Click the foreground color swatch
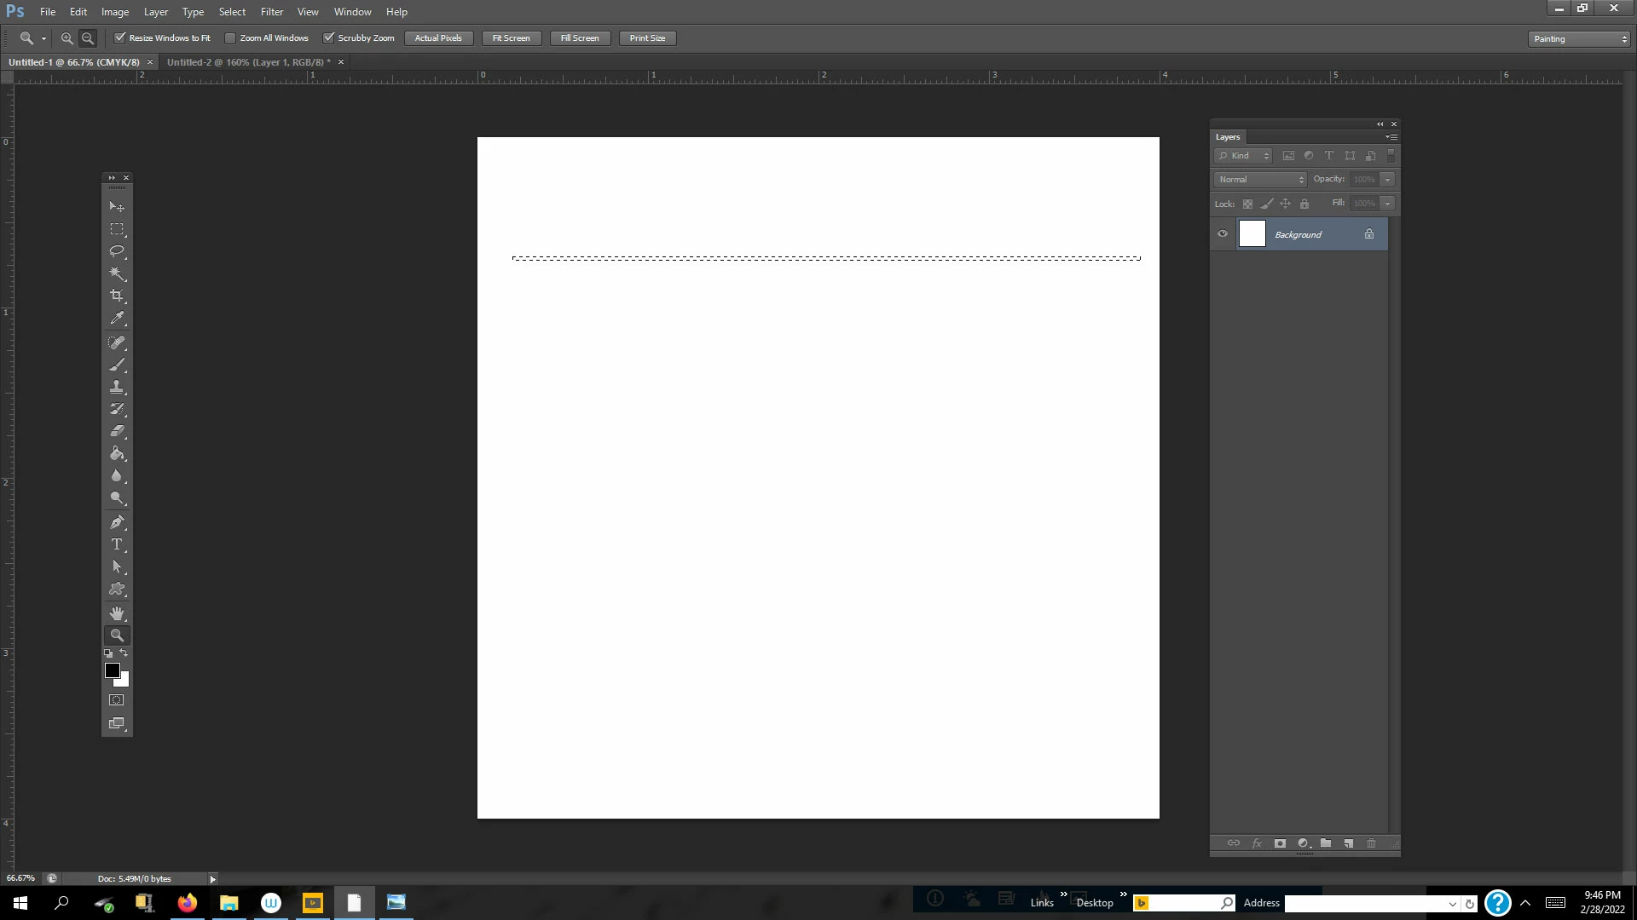Image resolution: width=1637 pixels, height=920 pixels. point(112,670)
